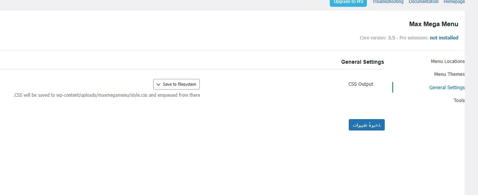This screenshot has height=195, width=478.
Task: Click the CSS Output label
Action: 361,84
